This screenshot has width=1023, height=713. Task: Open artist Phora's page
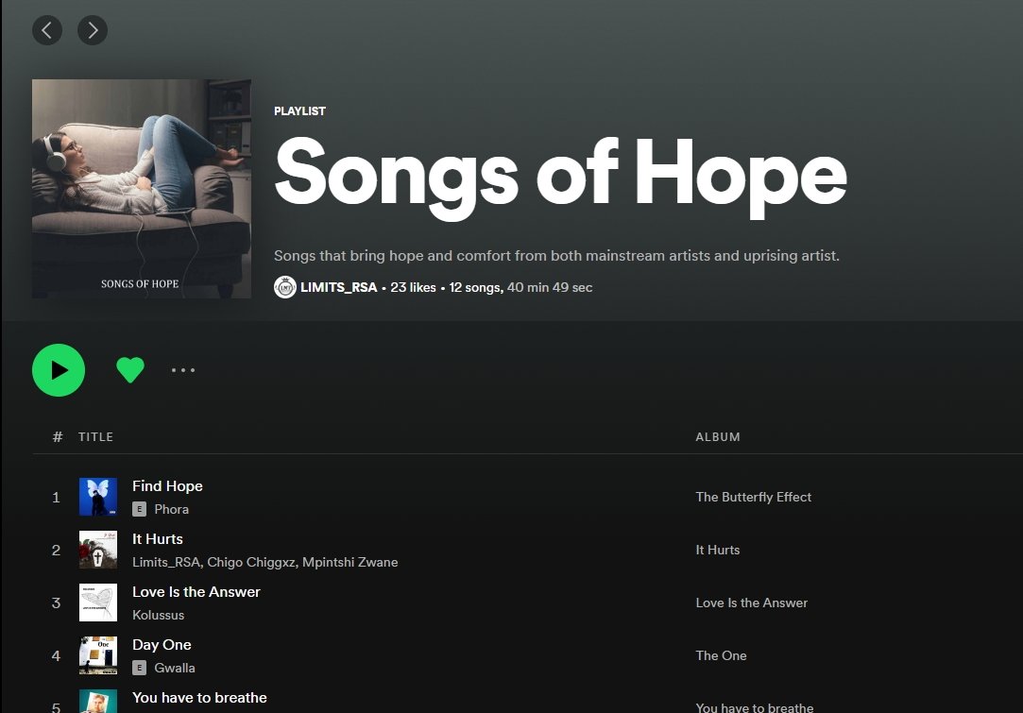[x=172, y=509]
